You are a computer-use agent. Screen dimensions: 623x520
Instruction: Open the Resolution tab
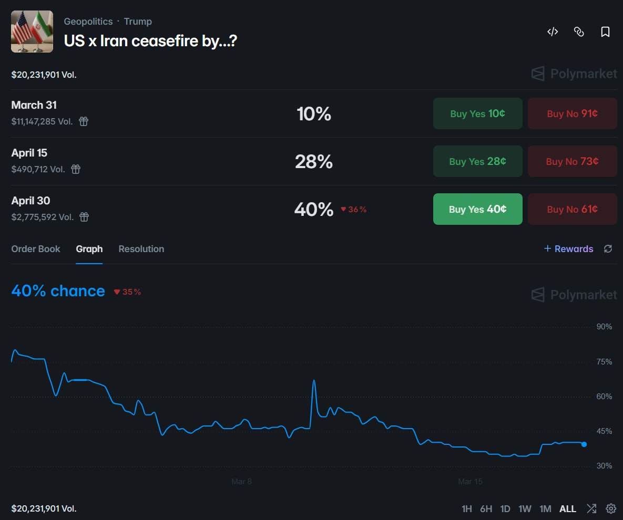click(141, 249)
